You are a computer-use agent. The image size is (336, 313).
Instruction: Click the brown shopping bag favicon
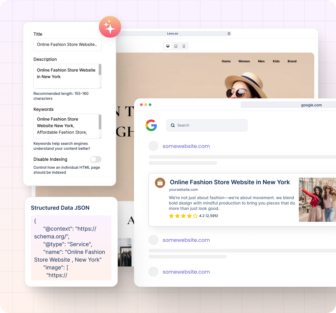click(160, 183)
